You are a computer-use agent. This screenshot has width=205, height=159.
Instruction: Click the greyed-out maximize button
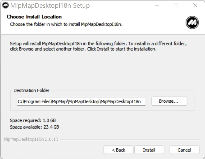[x=176, y=5]
